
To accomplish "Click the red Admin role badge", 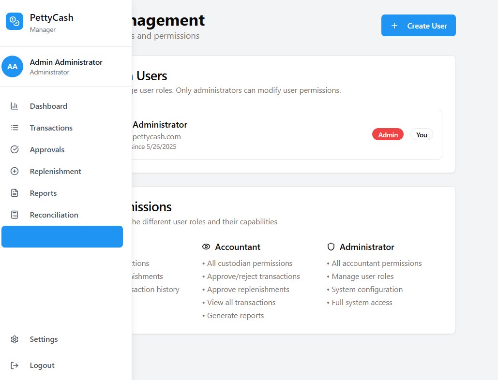I will point(388,135).
